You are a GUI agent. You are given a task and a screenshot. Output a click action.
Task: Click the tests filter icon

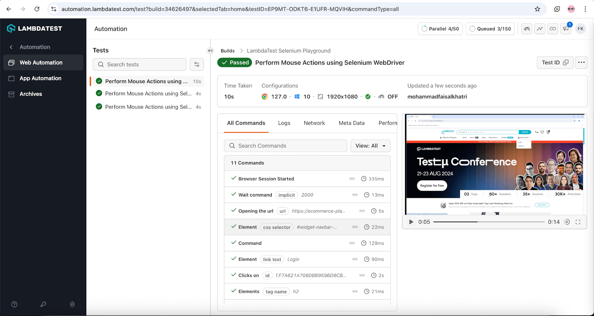[x=197, y=65]
